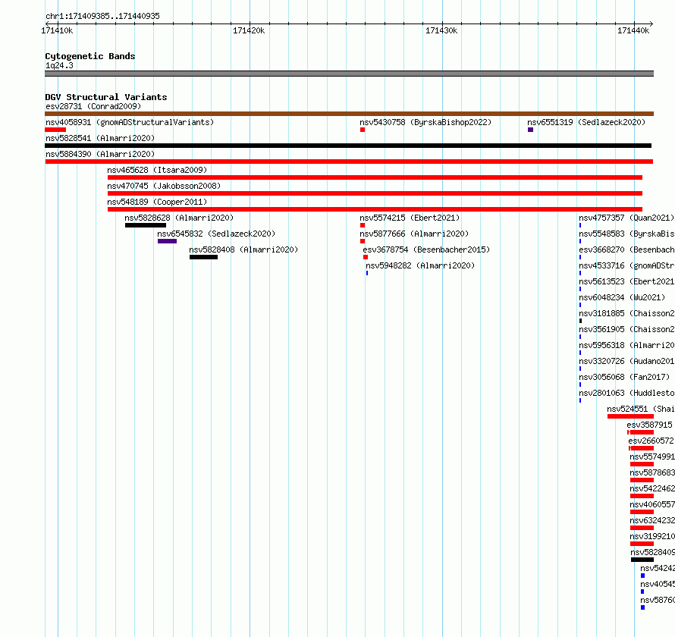Viewport: 675px width, 637px height.
Task: Select esv3668270 variant label
Action: [x=626, y=249]
